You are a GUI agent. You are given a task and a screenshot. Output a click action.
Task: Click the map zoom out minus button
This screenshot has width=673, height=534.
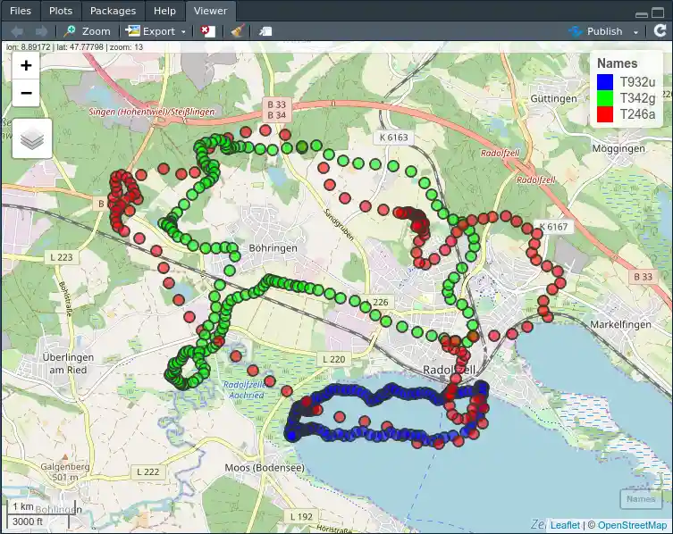coord(26,92)
